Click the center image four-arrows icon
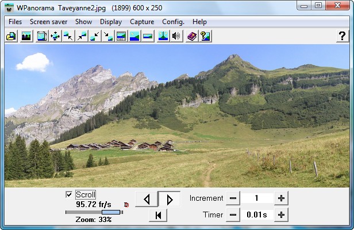This screenshot has height=230, width=354. (55, 36)
